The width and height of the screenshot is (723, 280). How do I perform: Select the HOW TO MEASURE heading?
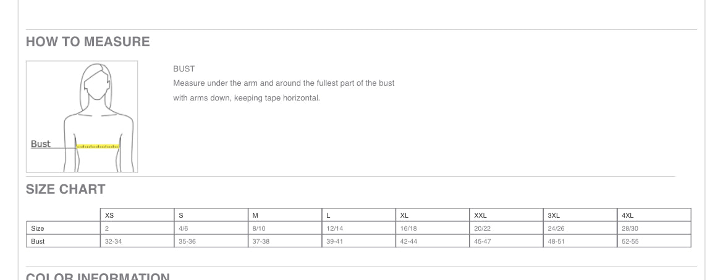88,42
